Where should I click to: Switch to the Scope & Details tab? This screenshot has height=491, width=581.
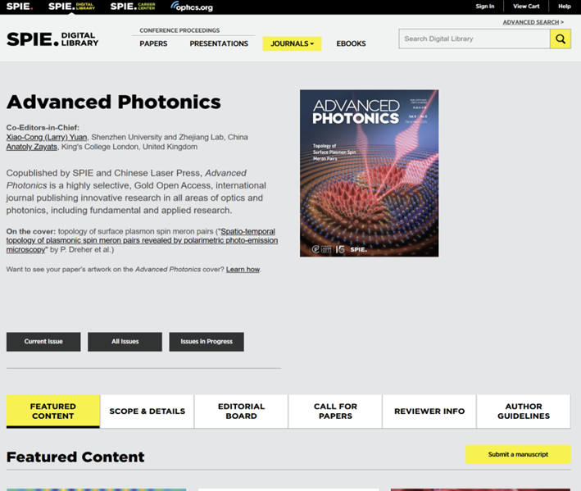click(x=148, y=411)
